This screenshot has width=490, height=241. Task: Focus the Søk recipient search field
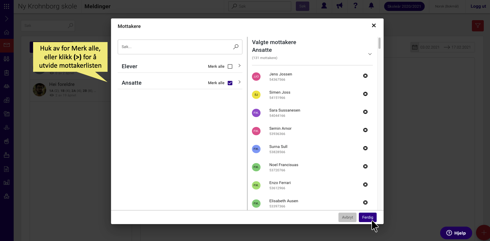(180, 47)
